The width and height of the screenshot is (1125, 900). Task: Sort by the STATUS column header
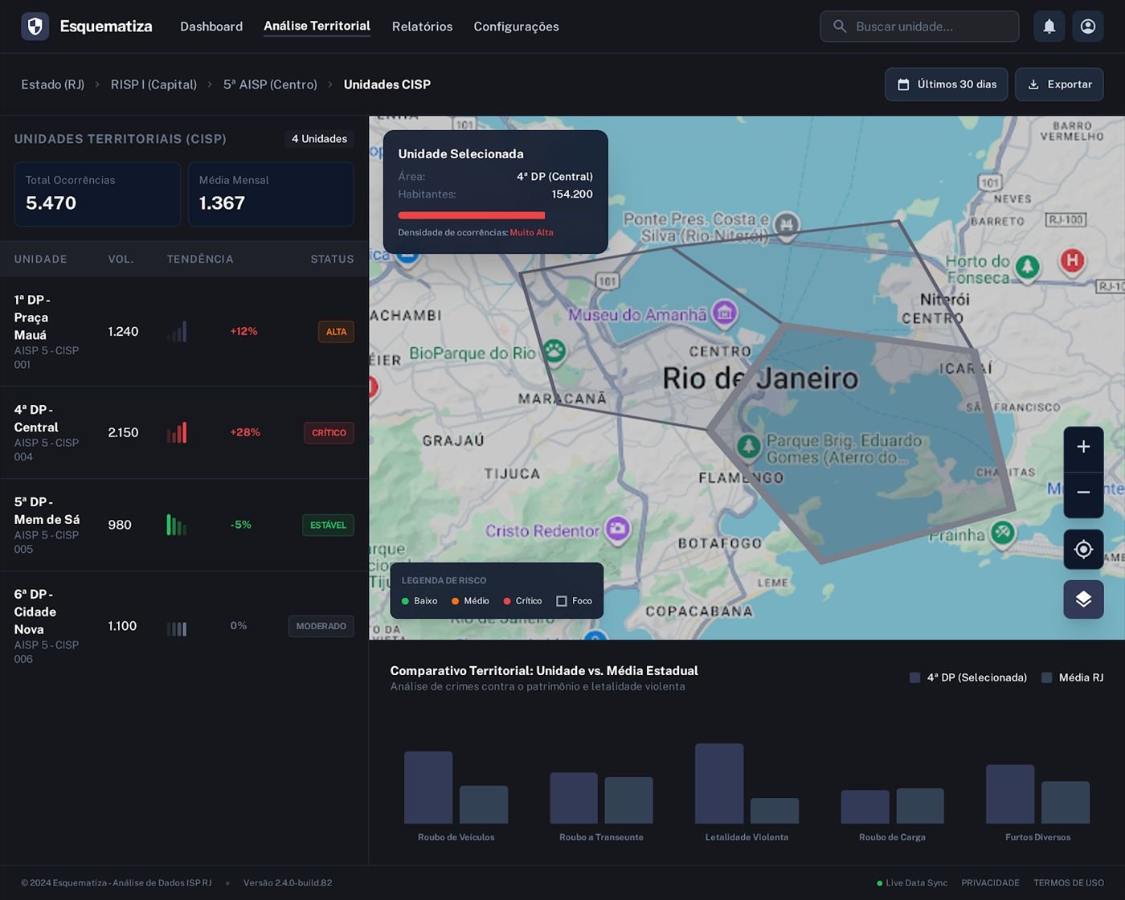pyautogui.click(x=333, y=259)
